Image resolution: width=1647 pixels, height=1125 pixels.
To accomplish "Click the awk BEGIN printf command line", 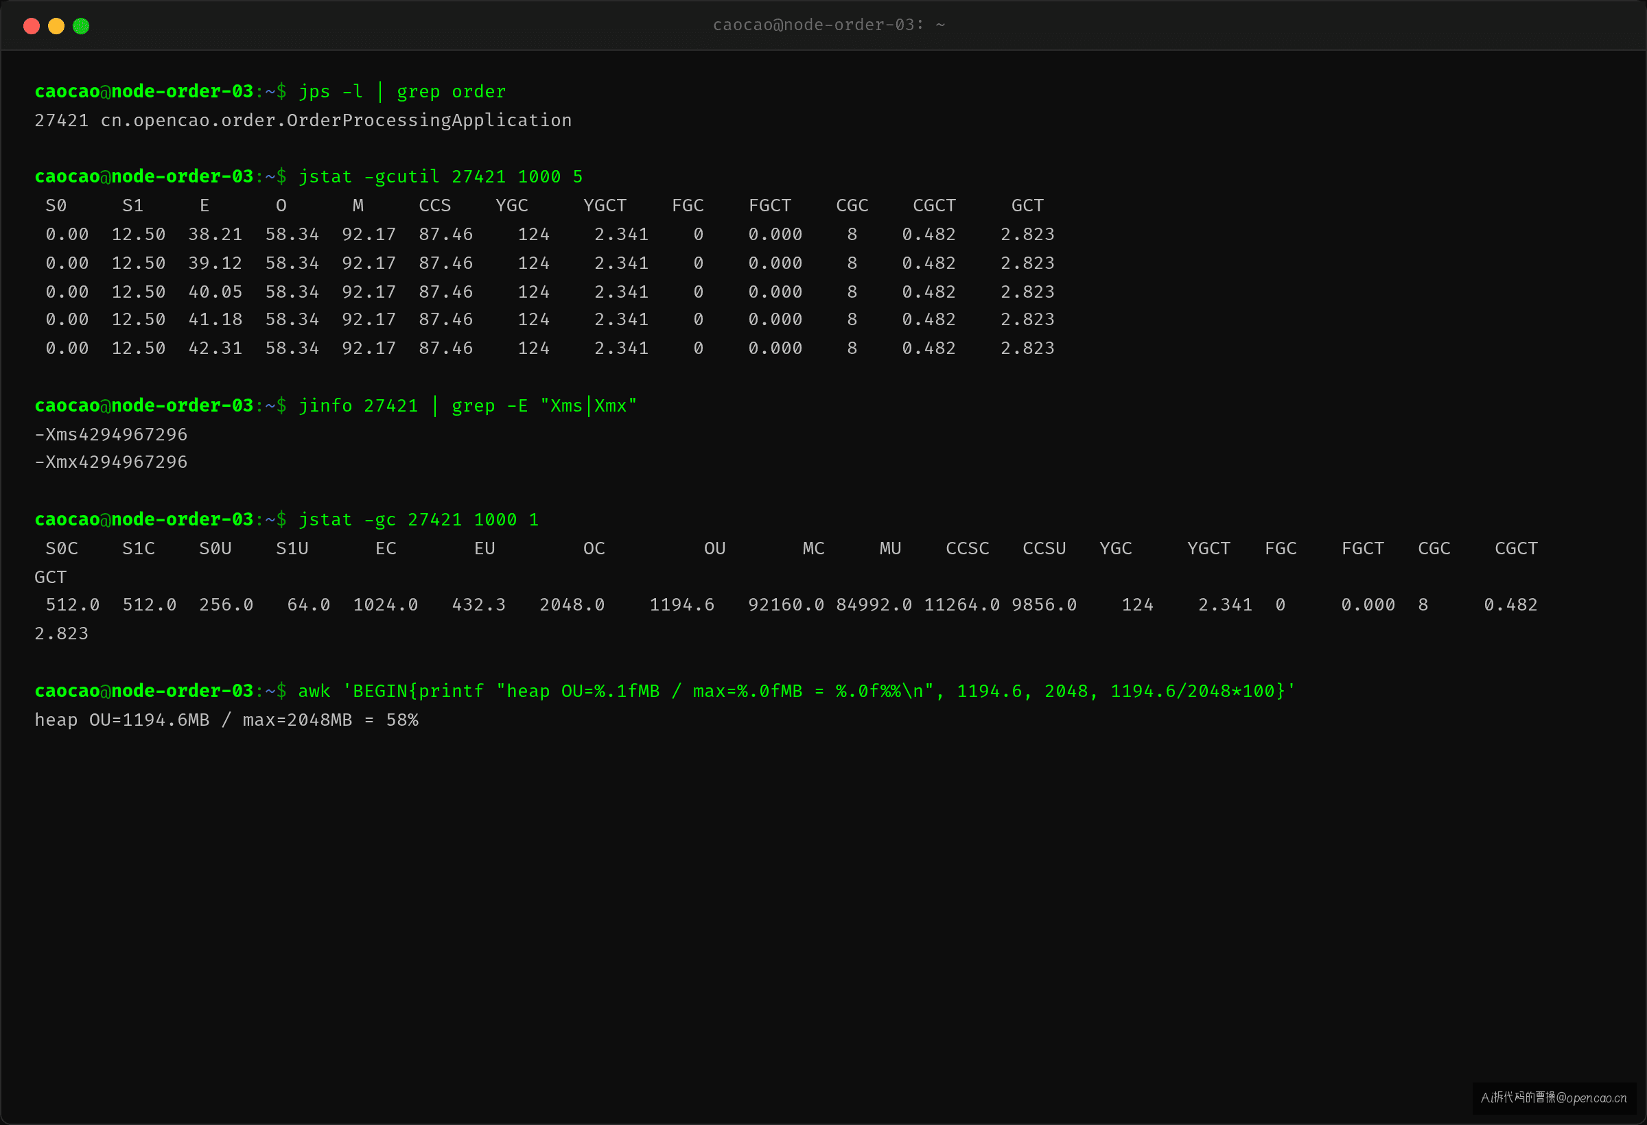I will coord(797,691).
